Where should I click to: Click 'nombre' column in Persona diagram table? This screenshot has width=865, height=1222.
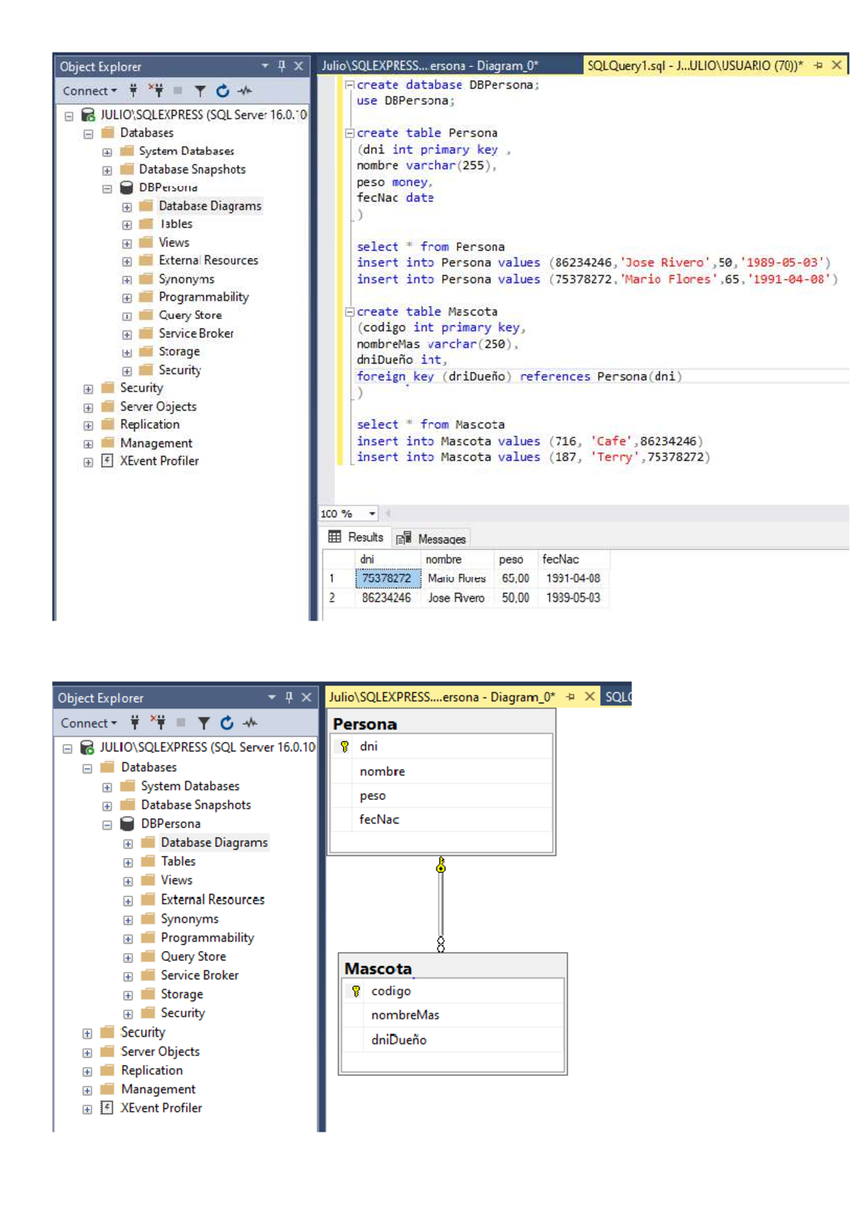point(442,771)
